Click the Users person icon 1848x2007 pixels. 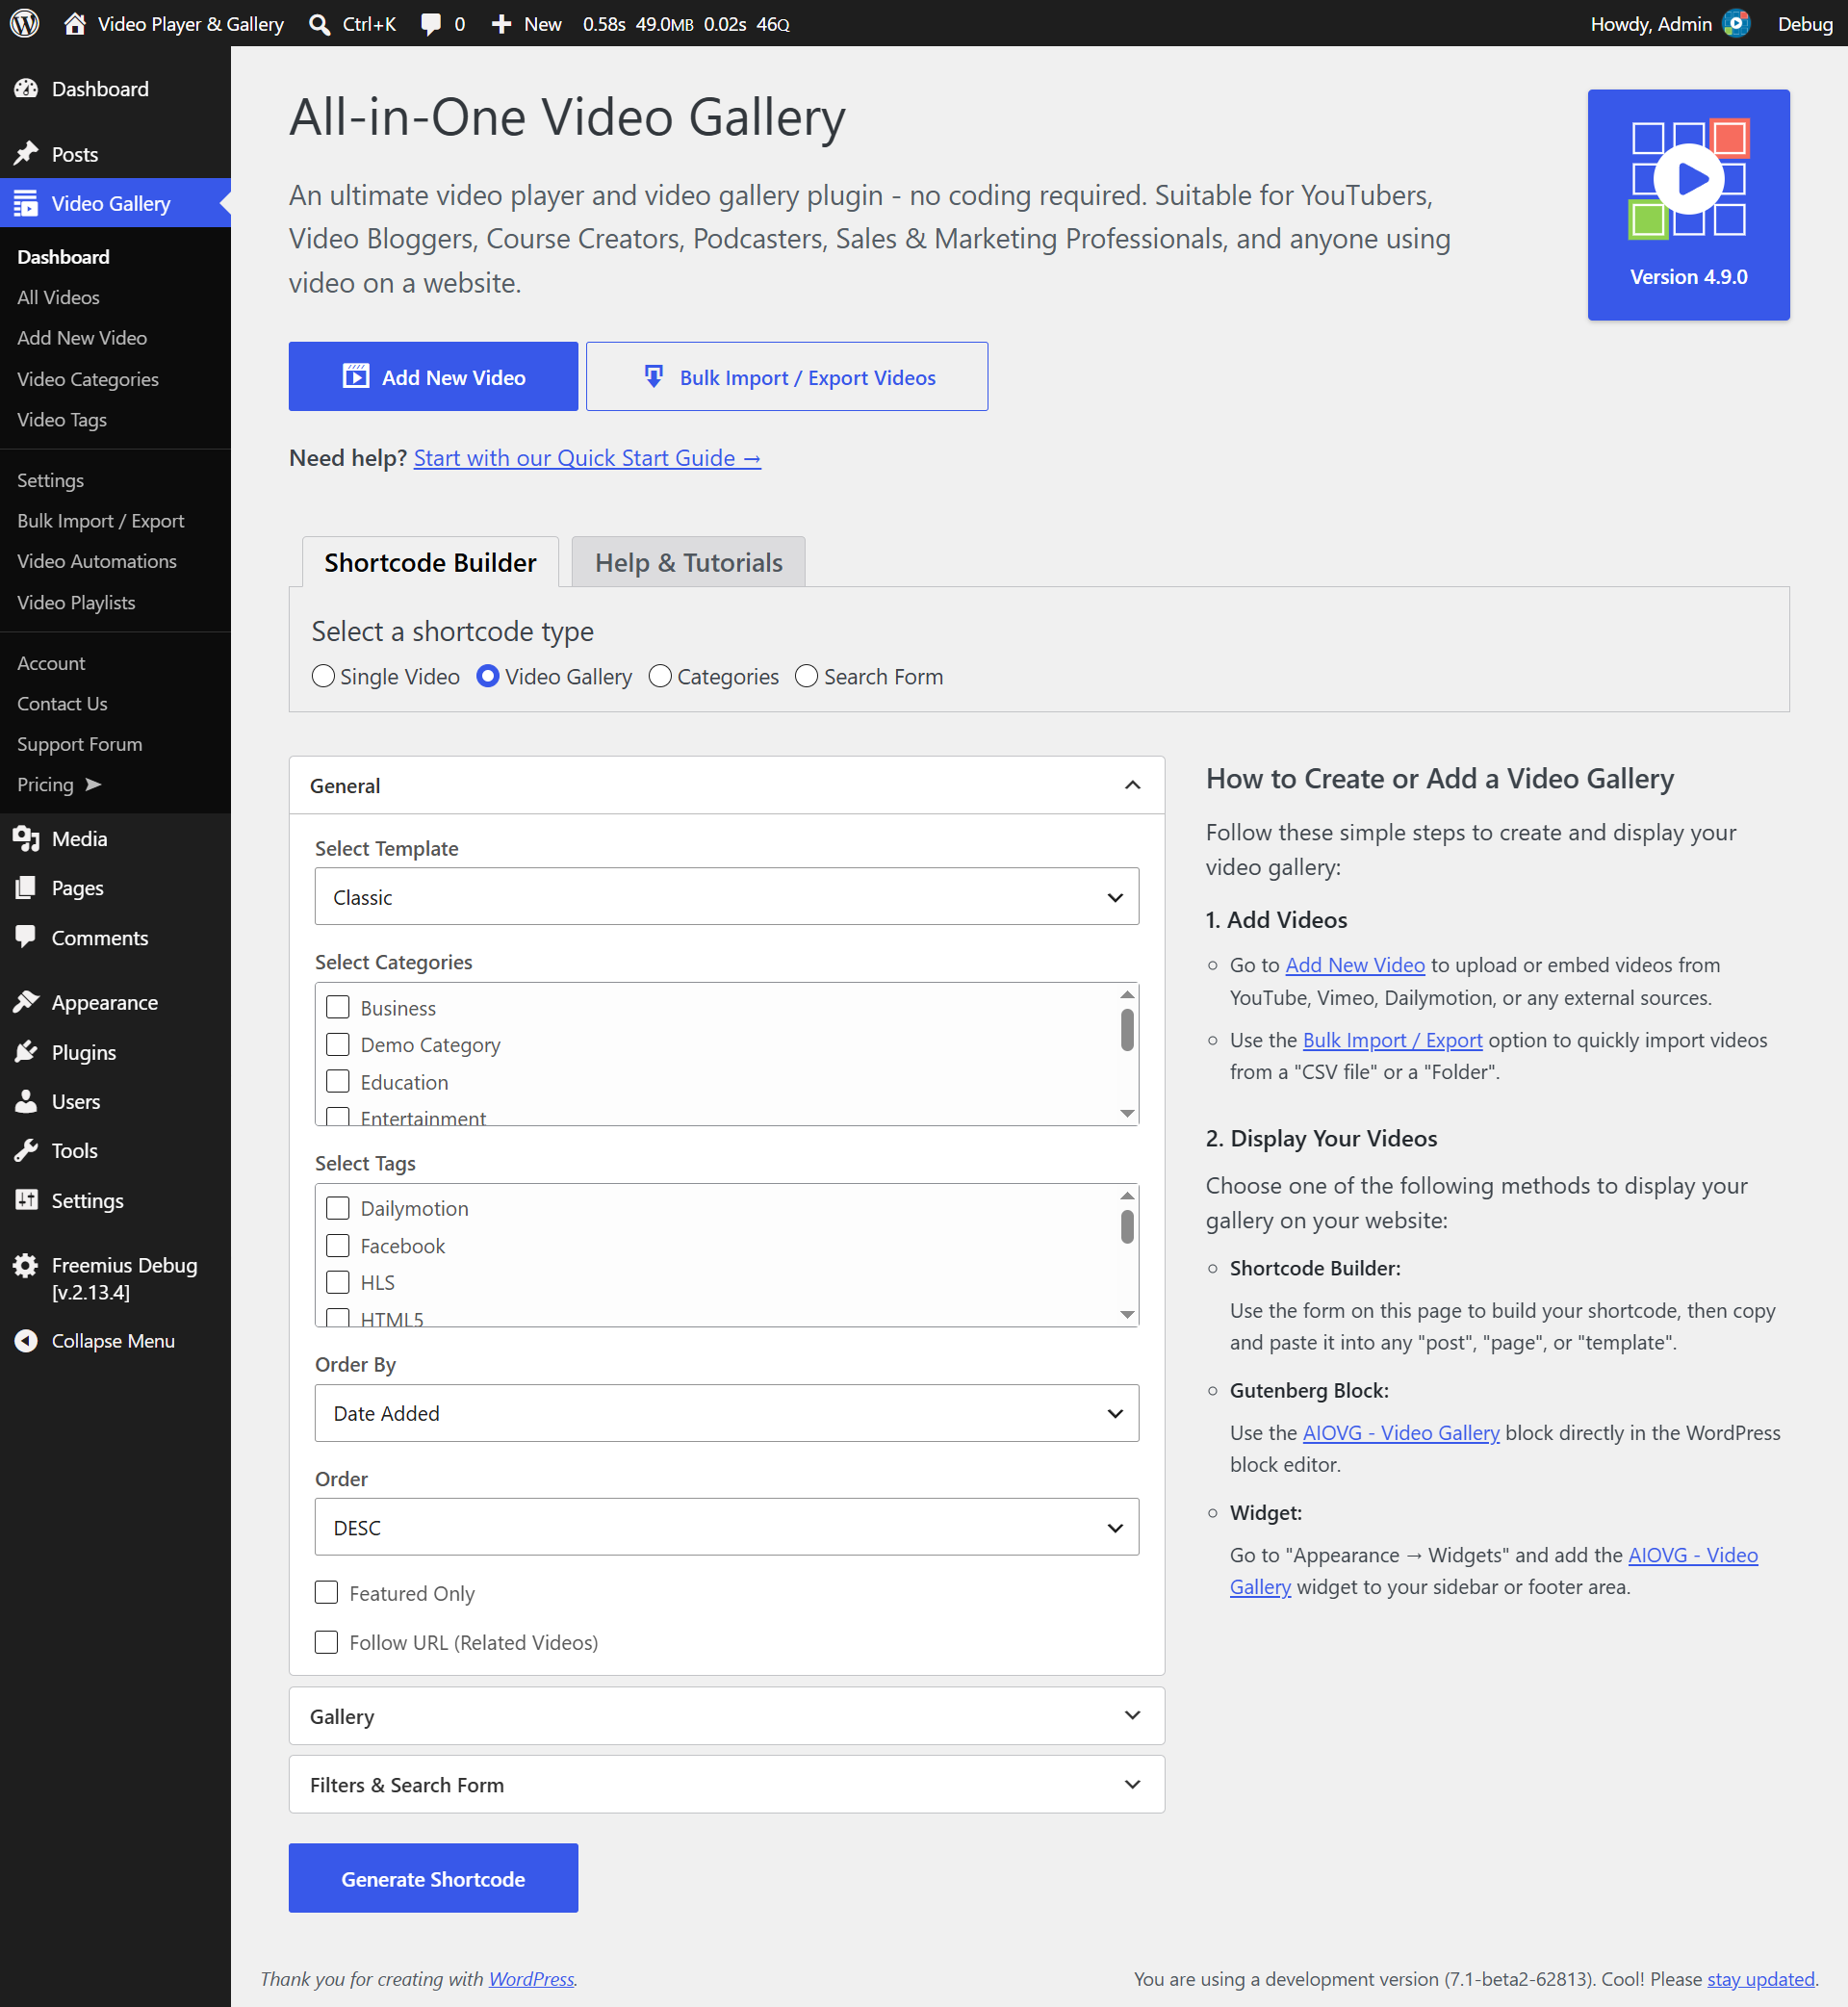[26, 1101]
